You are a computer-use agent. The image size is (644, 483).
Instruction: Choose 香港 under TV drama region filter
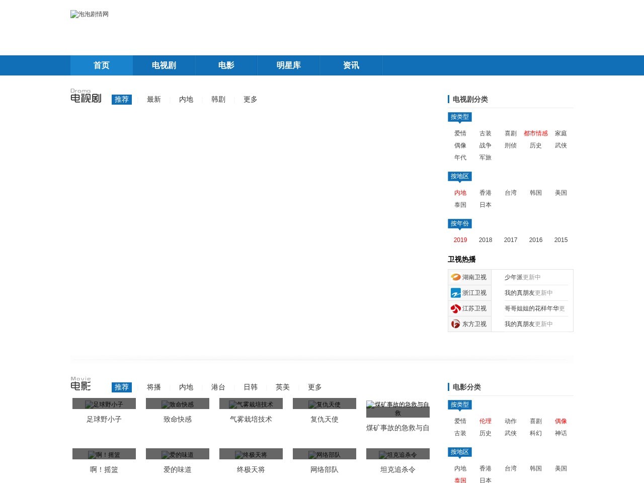tap(486, 193)
